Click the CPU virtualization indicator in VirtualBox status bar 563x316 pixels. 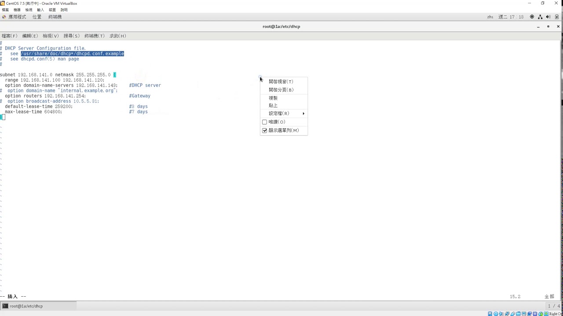[x=534, y=314]
